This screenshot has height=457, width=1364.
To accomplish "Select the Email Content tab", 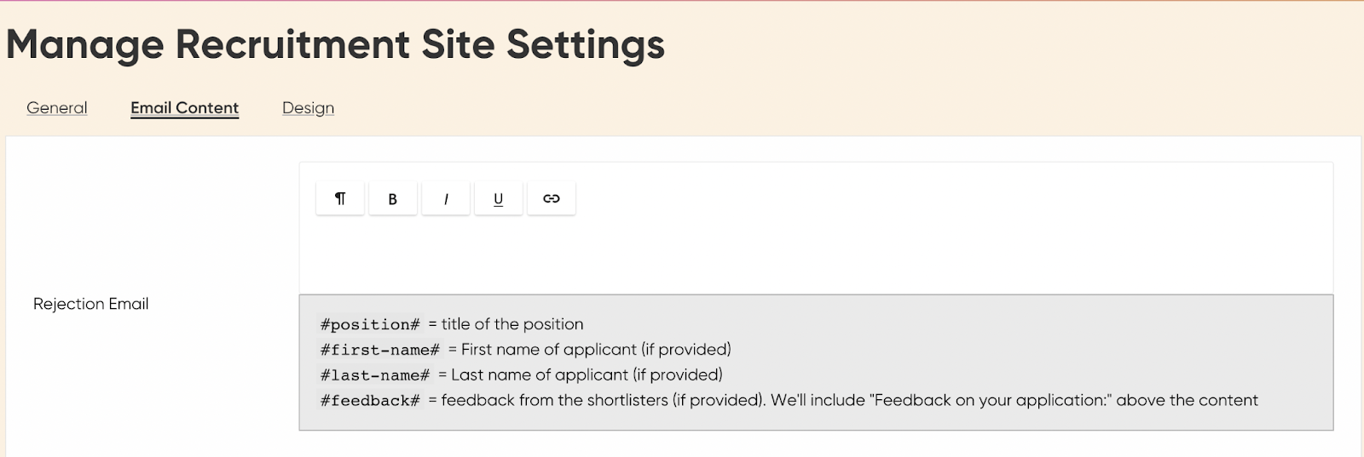I will click(x=184, y=108).
